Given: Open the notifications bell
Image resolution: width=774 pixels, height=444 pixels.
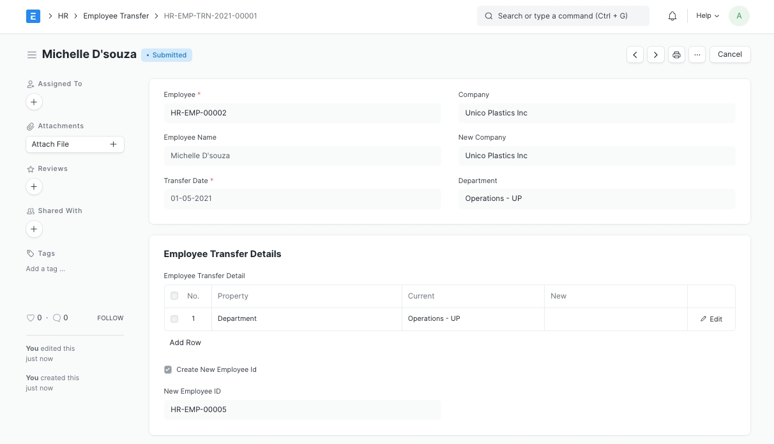Looking at the screenshot, I should 672,16.
